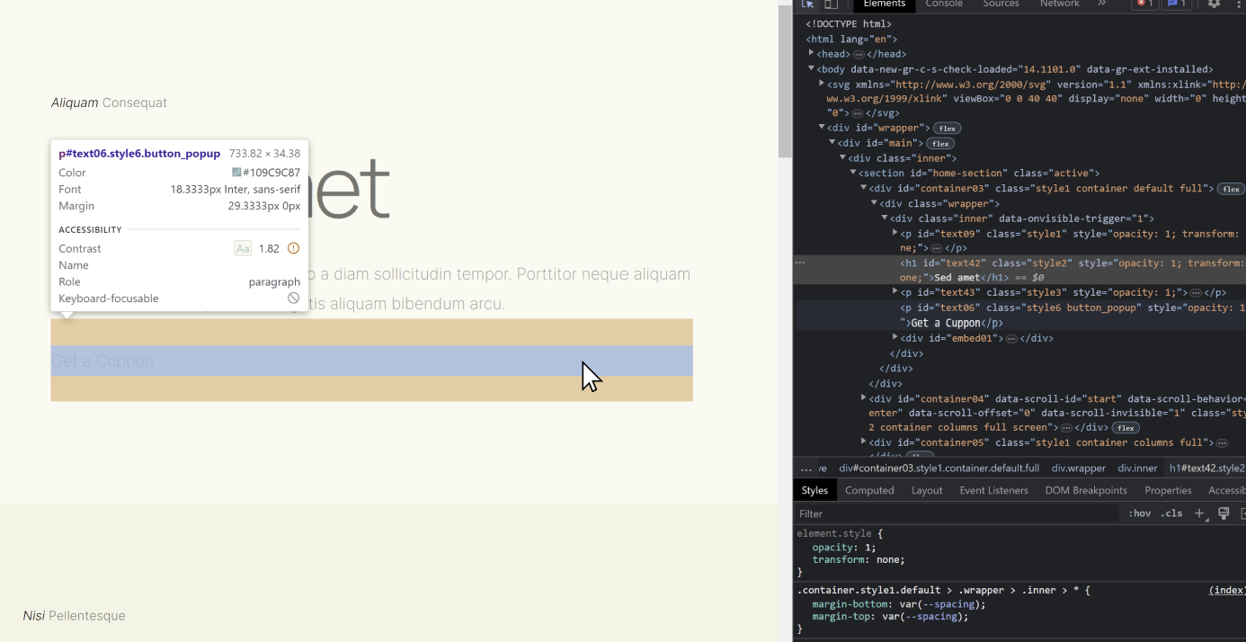
Task: Show more DevTools tabs with chevron
Action: pyautogui.click(x=1101, y=4)
